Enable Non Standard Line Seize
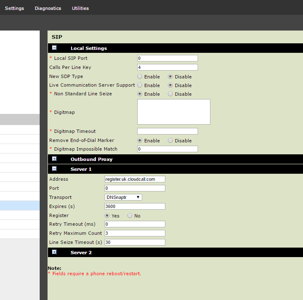 (140, 94)
